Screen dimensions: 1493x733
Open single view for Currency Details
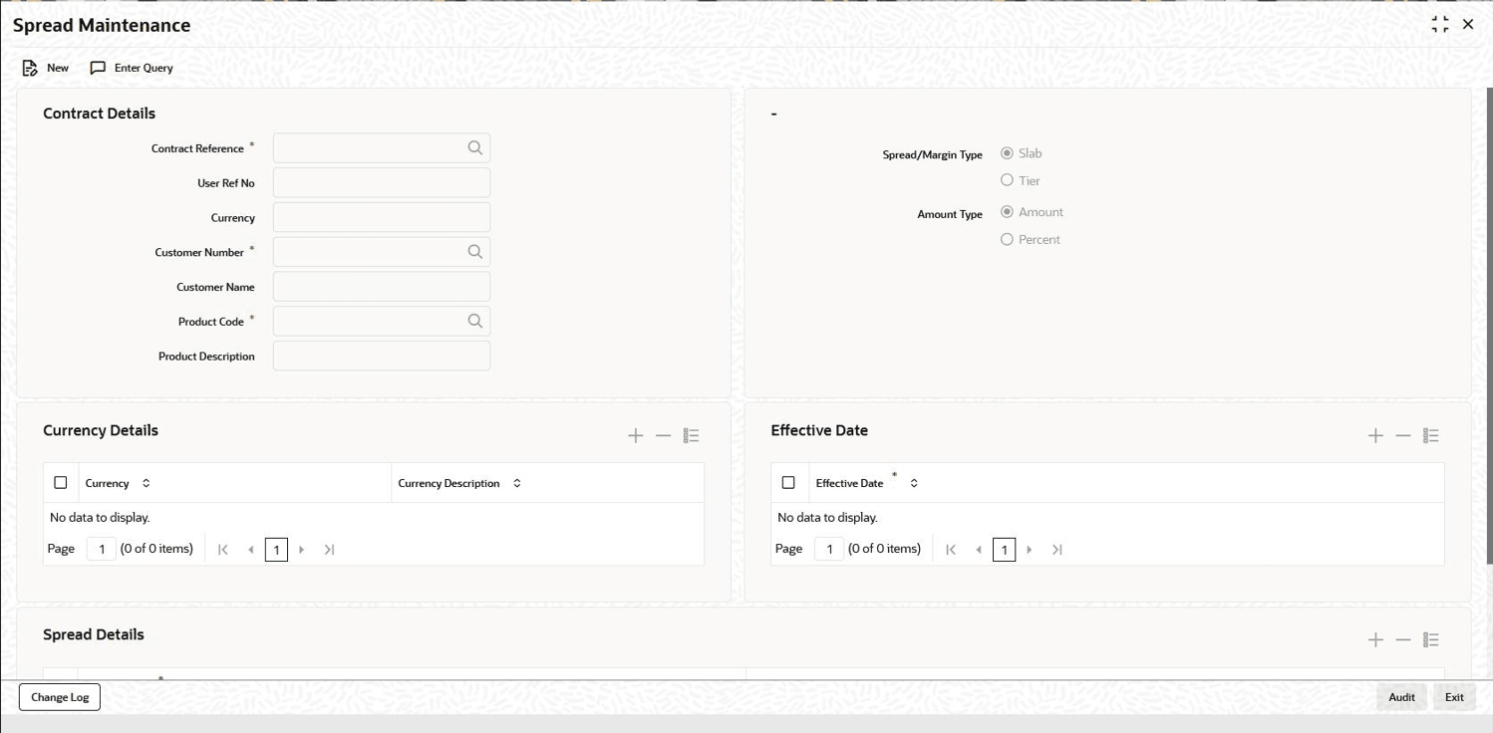click(x=691, y=435)
